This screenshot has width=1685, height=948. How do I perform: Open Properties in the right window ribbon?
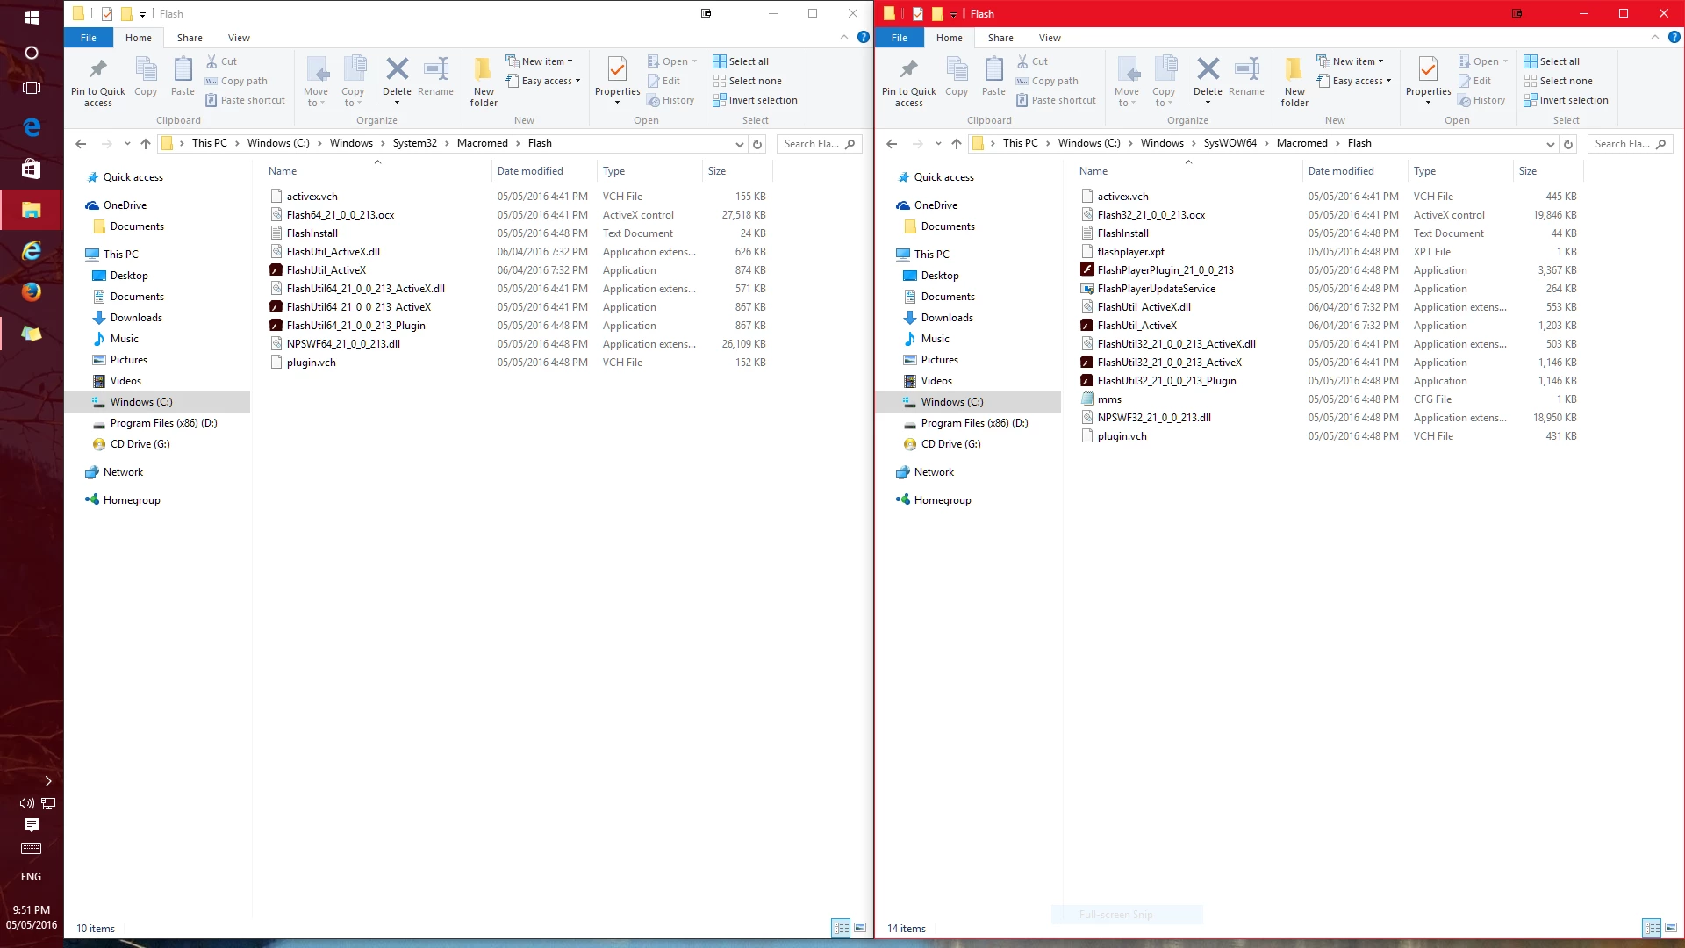click(1428, 70)
